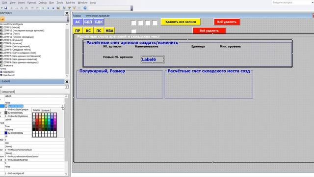Pick black swatch in palette
Image resolution: width=314 pixels, height=177 pixels.
coord(34,129)
